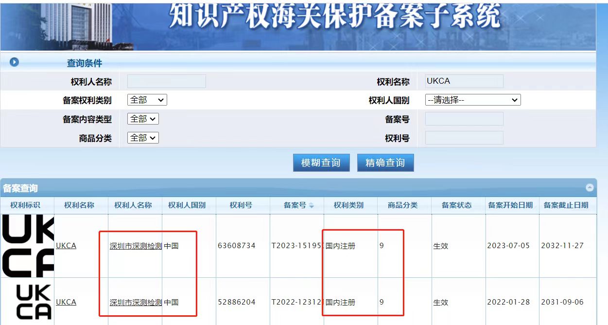
Task: Click the first row UKCA logo image
Action: (x=27, y=246)
